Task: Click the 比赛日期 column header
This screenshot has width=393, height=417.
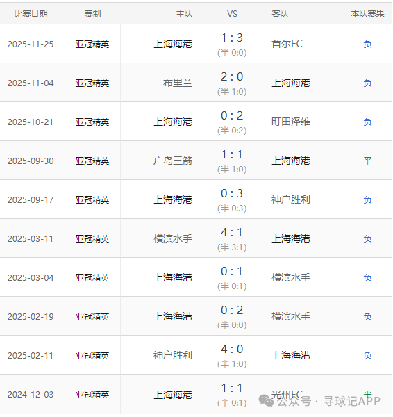Action: click(31, 14)
